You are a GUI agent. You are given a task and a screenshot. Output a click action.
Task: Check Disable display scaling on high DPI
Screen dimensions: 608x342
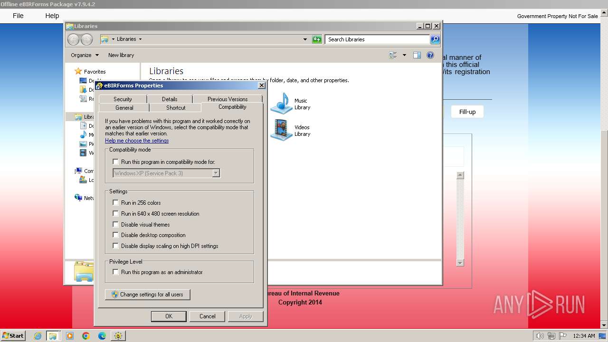(115, 246)
